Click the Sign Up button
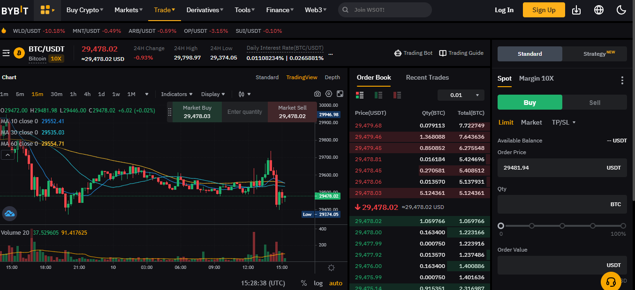Viewport: 635px width, 290px height. click(x=544, y=10)
